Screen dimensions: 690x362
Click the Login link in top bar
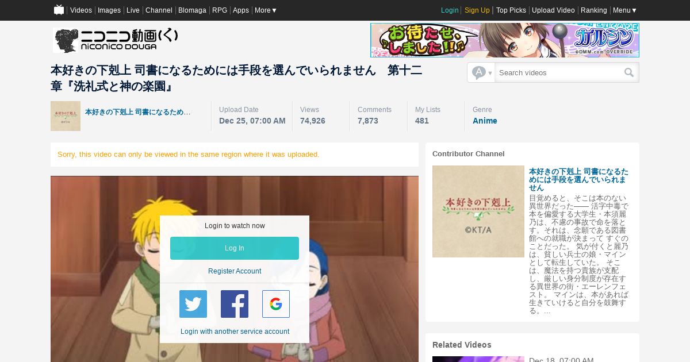coord(450,10)
